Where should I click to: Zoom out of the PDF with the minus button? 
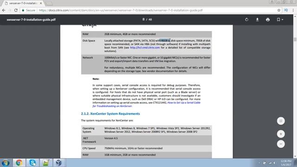[x=281, y=144]
